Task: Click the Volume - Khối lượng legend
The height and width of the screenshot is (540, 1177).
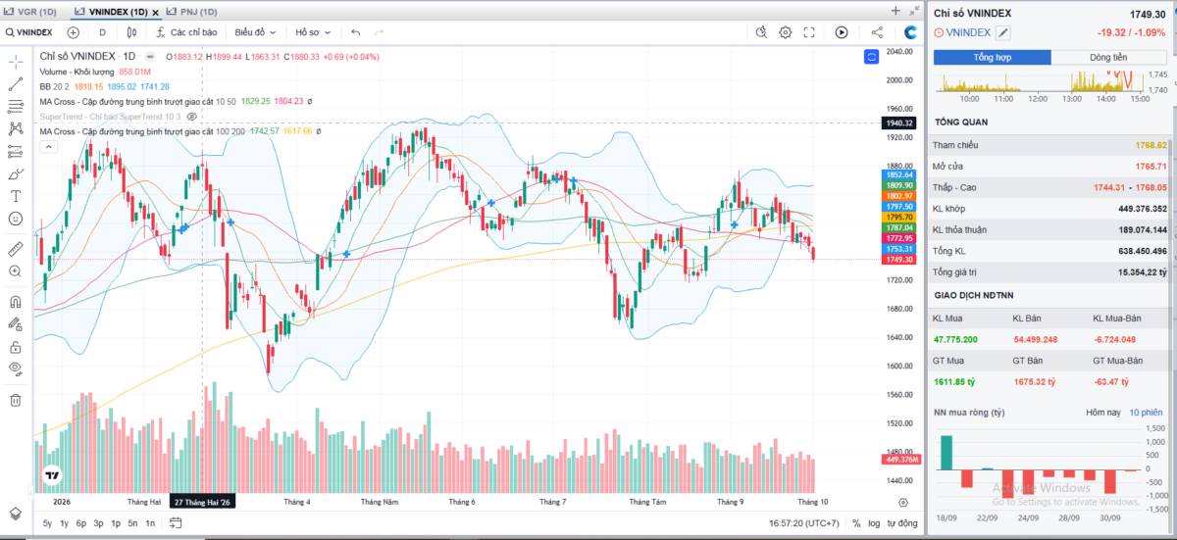Action: click(77, 72)
